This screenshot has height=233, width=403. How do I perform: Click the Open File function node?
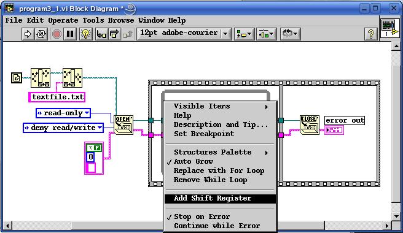click(123, 125)
